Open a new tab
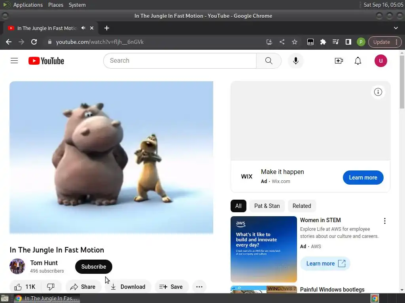 [107, 28]
